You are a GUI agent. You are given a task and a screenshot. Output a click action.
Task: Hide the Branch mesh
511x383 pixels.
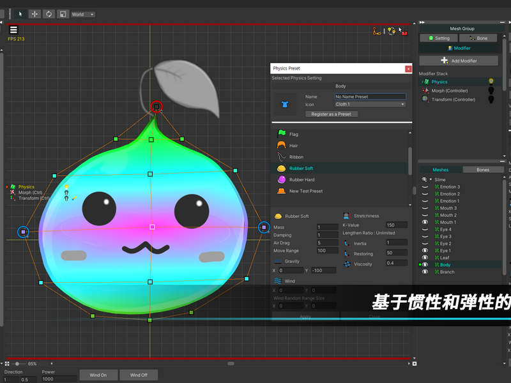[x=425, y=272]
